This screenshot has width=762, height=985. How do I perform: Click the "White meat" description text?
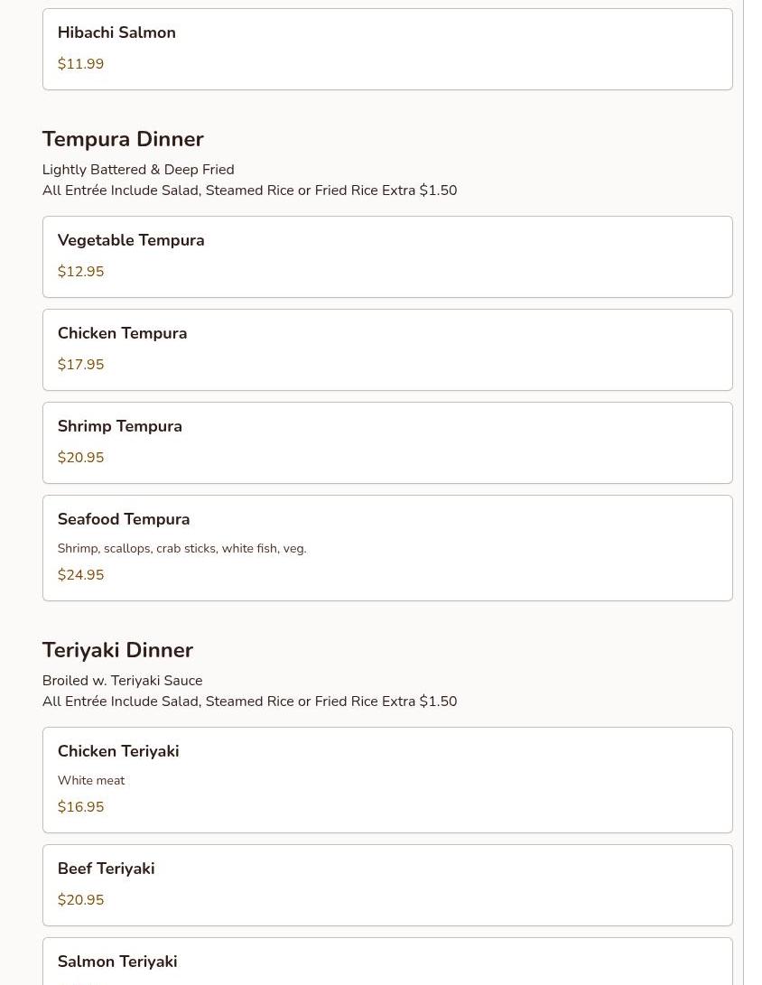[x=91, y=781]
